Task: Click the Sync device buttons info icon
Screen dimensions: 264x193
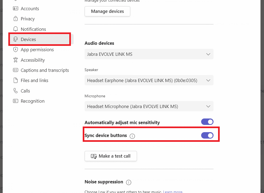Action: (132, 136)
